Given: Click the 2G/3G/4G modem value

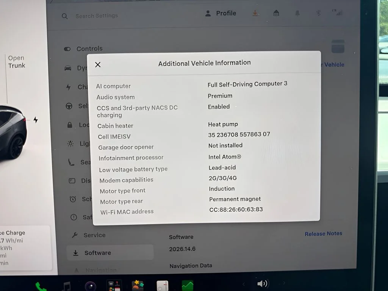Looking at the screenshot, I should click(x=223, y=178).
